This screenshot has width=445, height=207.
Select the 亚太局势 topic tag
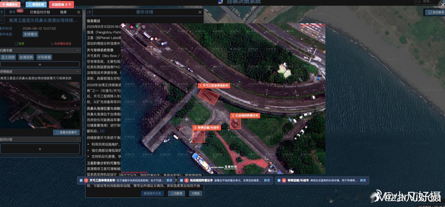point(8,57)
